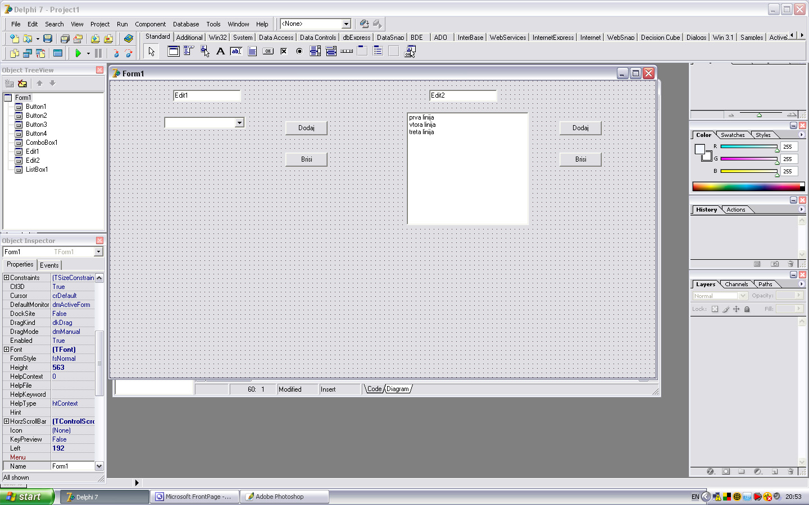Click the Windows start button
This screenshot has width=809, height=505.
click(x=27, y=497)
